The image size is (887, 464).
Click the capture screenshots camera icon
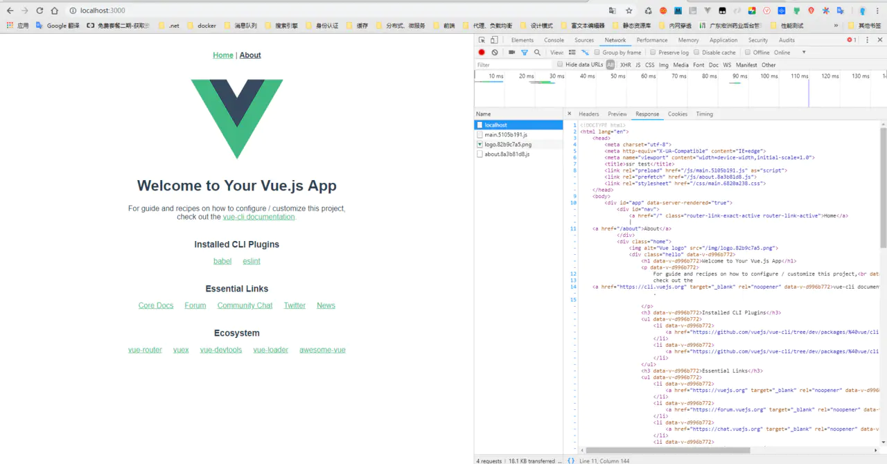512,53
